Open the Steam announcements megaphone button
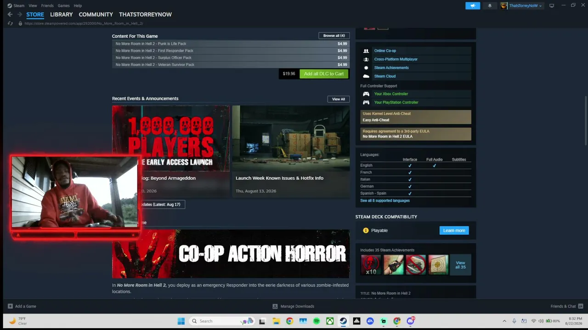Viewport: 588px width, 330px height. pyautogui.click(x=473, y=5)
